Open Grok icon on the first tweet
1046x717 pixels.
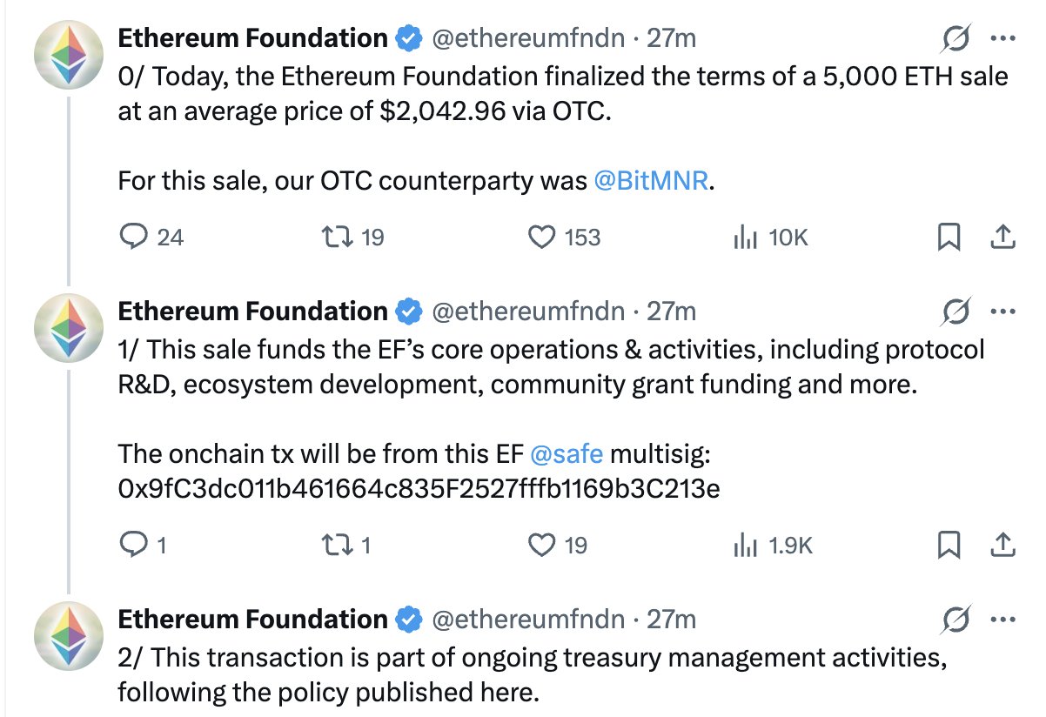coord(957,38)
